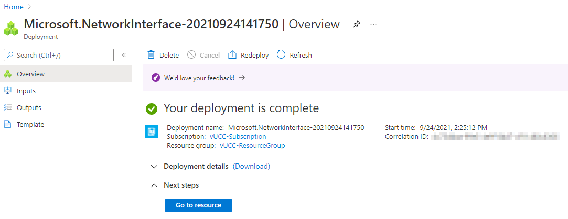
Task: Open the Outputs menu item
Action: click(x=29, y=107)
